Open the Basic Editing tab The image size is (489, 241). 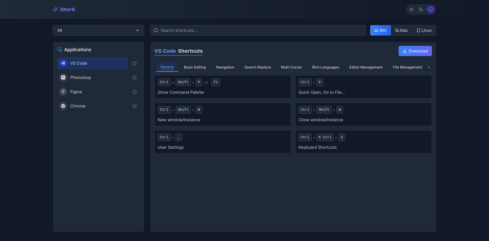195,67
